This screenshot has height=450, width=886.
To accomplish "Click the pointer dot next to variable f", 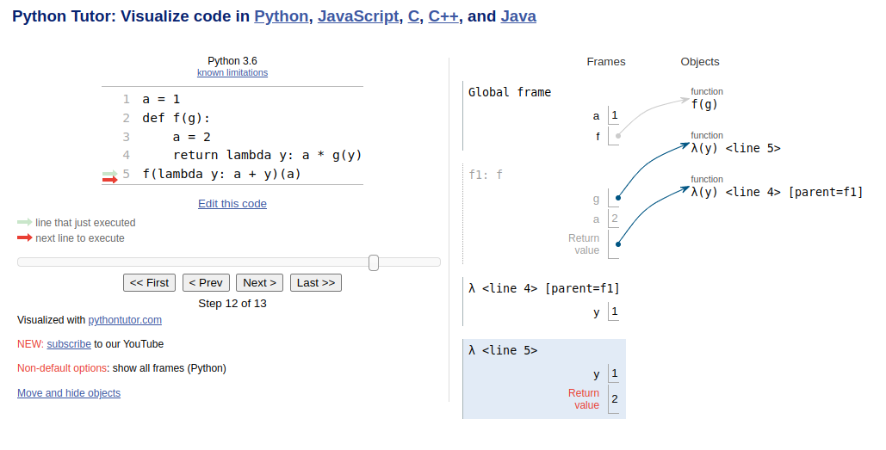I will tap(618, 136).
